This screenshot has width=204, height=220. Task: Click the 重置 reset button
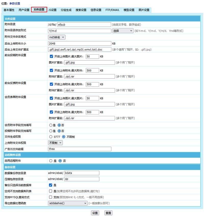(108, 213)
